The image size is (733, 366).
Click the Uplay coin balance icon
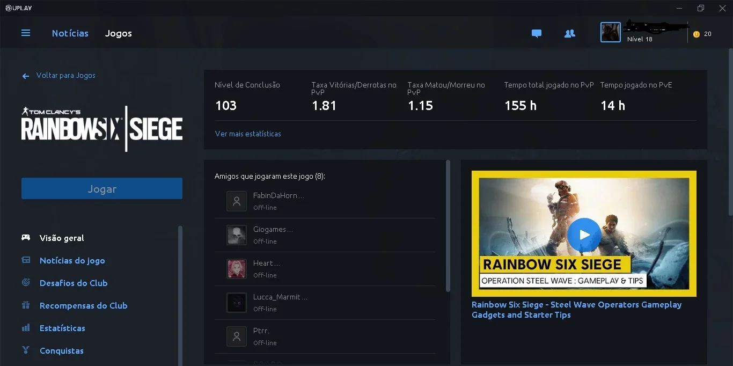click(697, 34)
